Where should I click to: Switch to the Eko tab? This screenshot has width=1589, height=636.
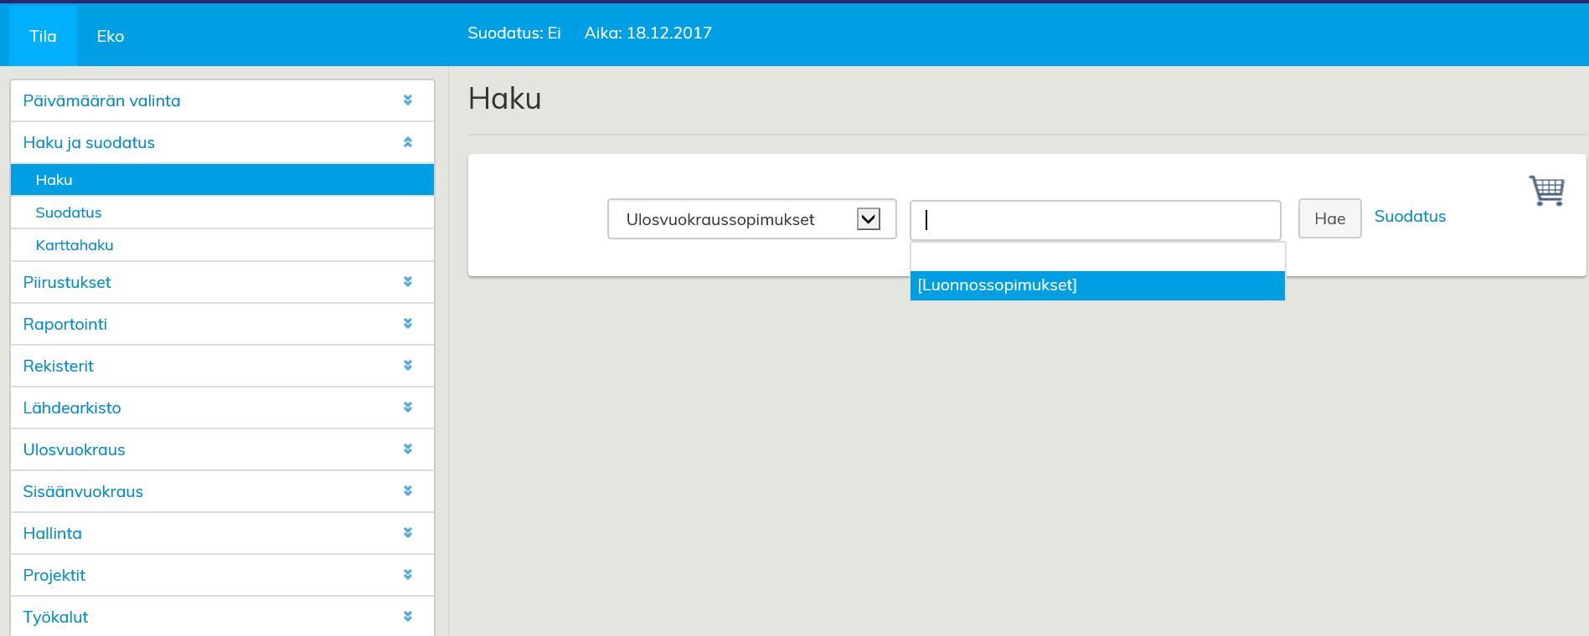point(111,36)
